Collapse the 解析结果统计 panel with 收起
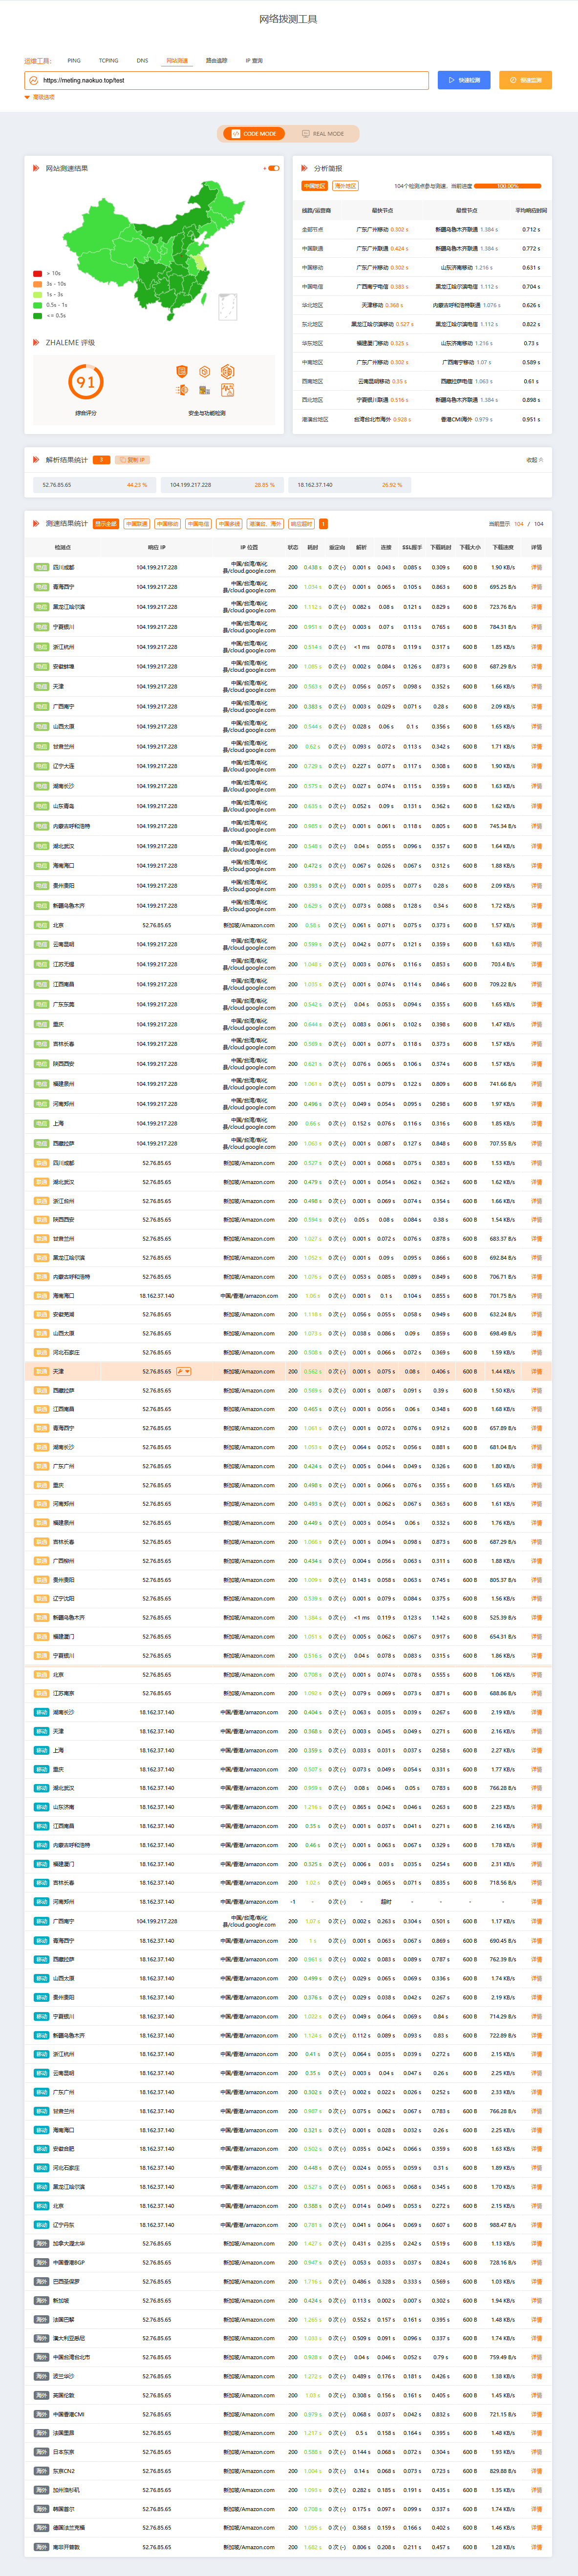Viewport: 578px width, 2576px height. [535, 460]
